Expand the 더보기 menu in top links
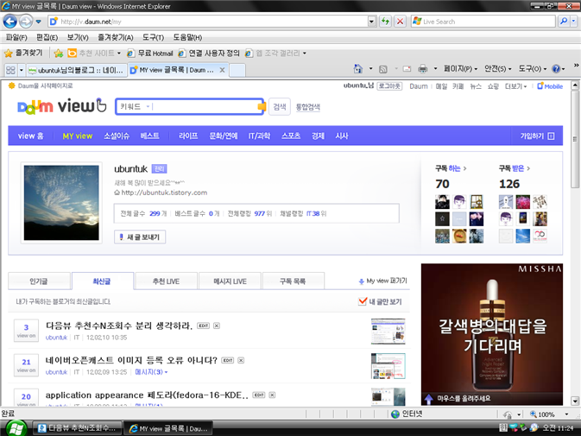This screenshot has width=581, height=436. click(515, 86)
